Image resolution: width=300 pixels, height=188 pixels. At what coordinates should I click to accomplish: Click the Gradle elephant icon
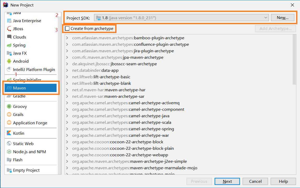point(9,96)
